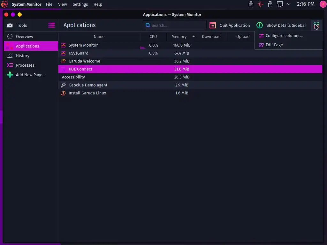Click Add New Page...
The image size is (327, 245).
coord(31,75)
